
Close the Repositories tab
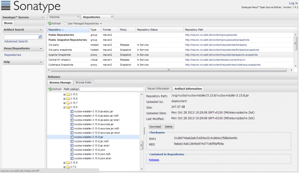point(112,17)
